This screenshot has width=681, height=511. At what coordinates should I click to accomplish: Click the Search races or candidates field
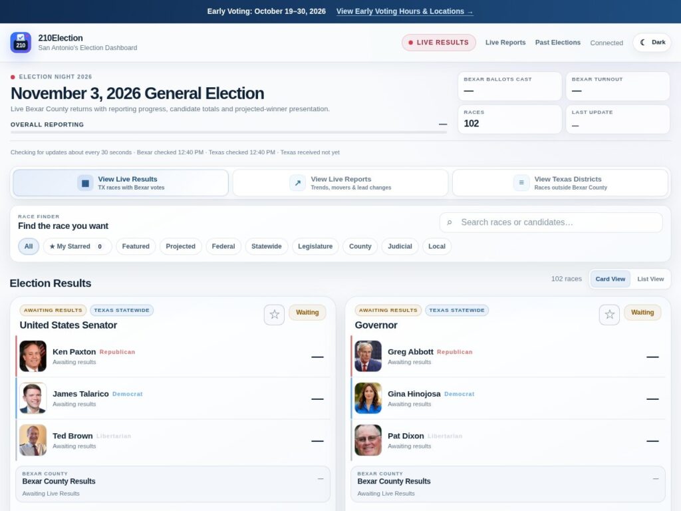point(551,222)
